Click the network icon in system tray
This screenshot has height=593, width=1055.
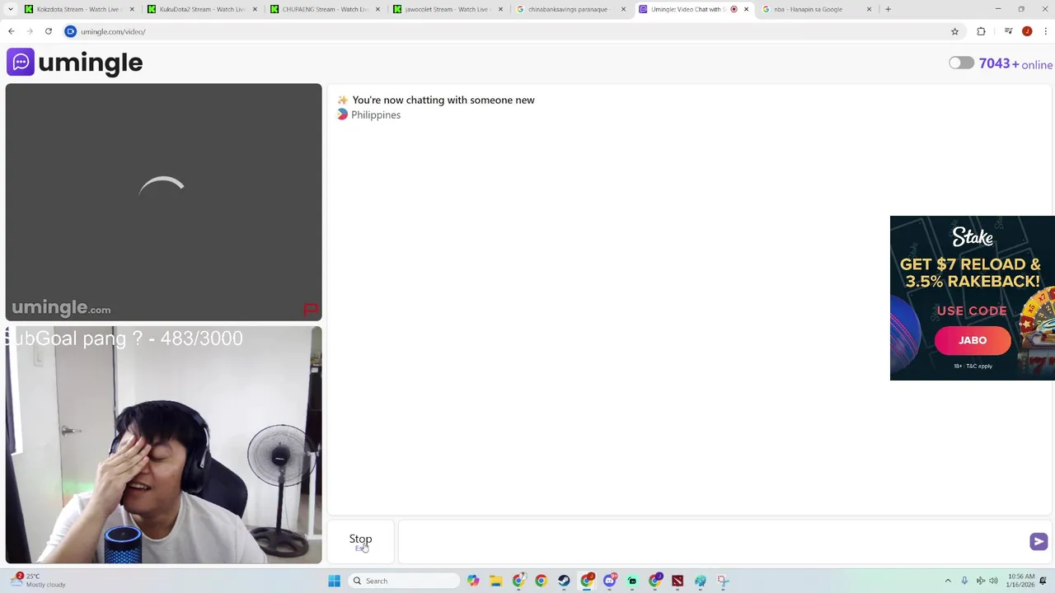(980, 581)
